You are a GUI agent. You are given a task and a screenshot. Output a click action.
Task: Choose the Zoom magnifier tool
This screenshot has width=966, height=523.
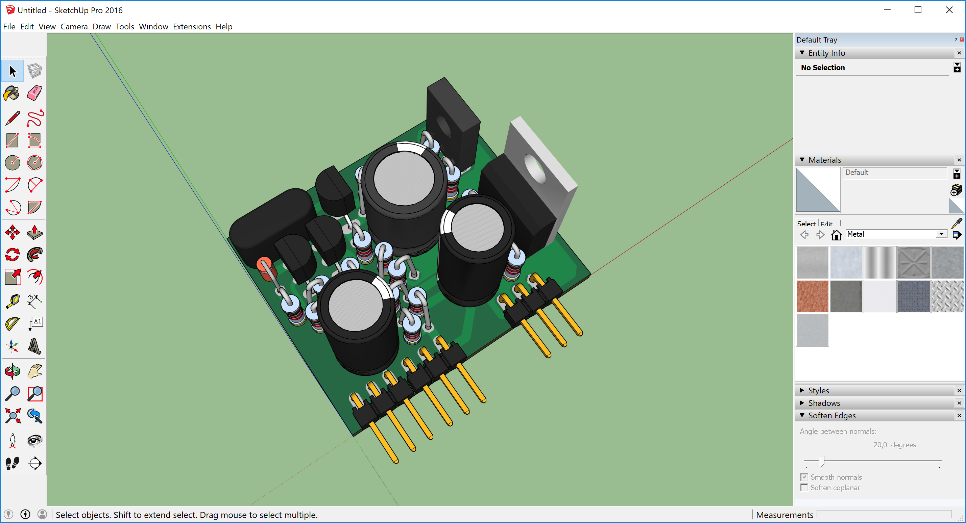coord(13,394)
